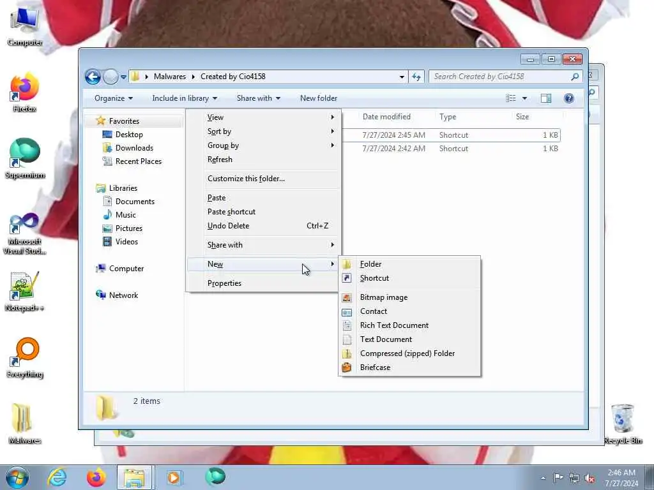Viewport: 654px width, 490px height.
Task: Create a new Rich Text Document
Action: pyautogui.click(x=409, y=325)
